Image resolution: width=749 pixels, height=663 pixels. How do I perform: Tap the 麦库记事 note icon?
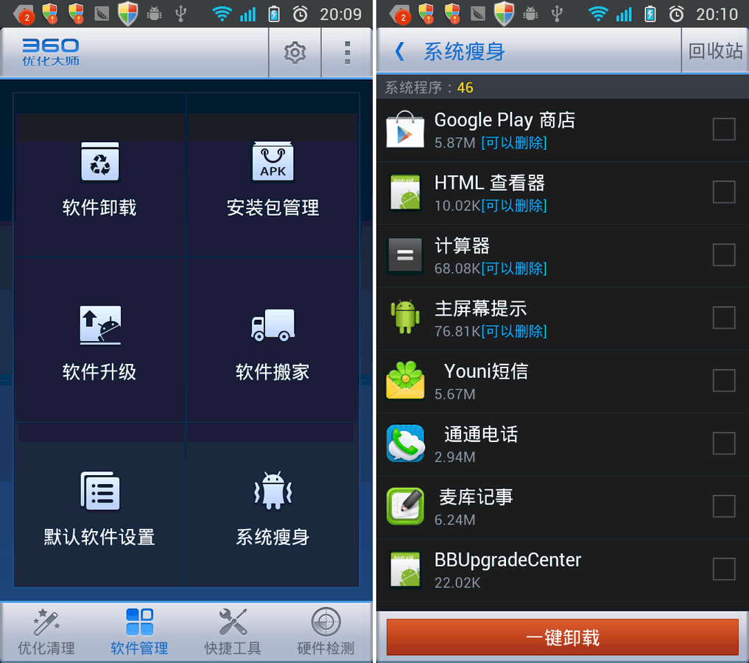[x=405, y=506]
